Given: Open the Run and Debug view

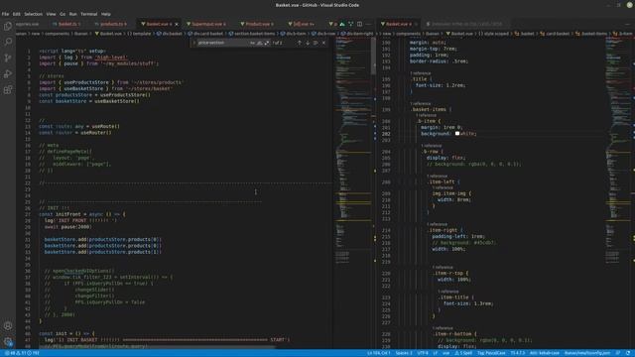Looking at the screenshot, I should [8, 73].
